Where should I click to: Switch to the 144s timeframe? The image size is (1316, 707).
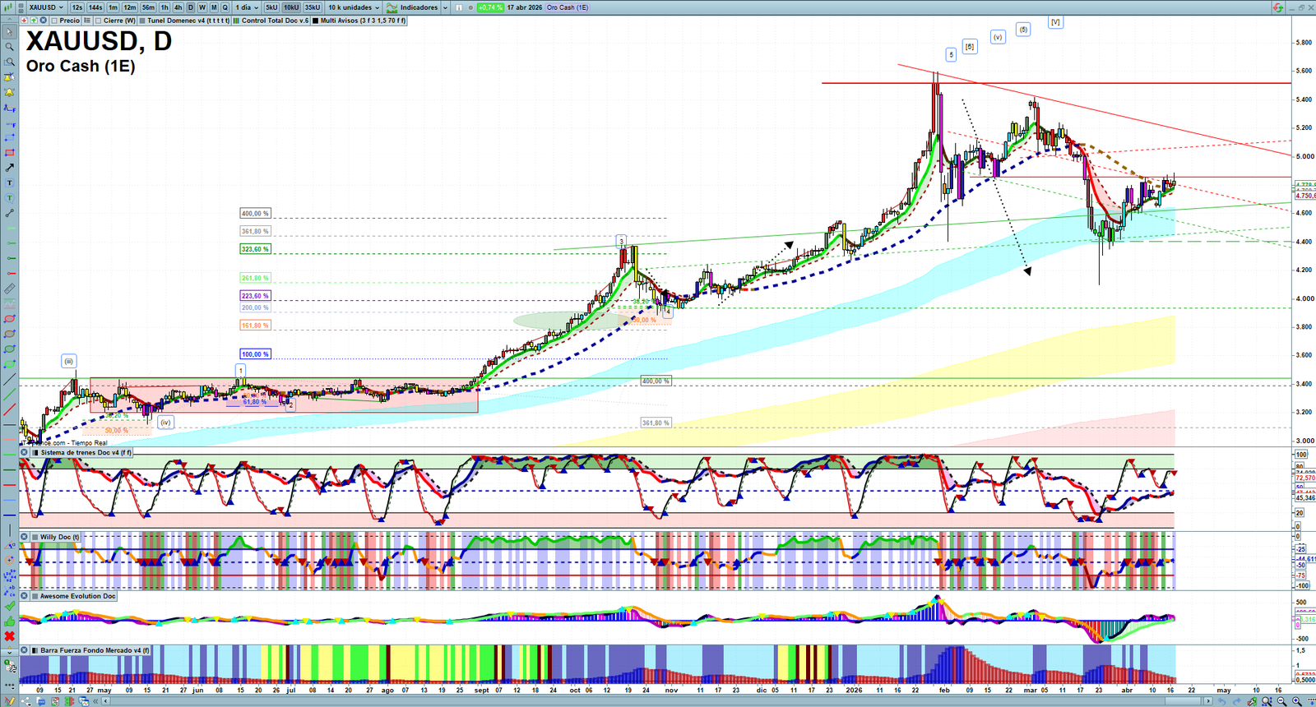pyautogui.click(x=95, y=7)
